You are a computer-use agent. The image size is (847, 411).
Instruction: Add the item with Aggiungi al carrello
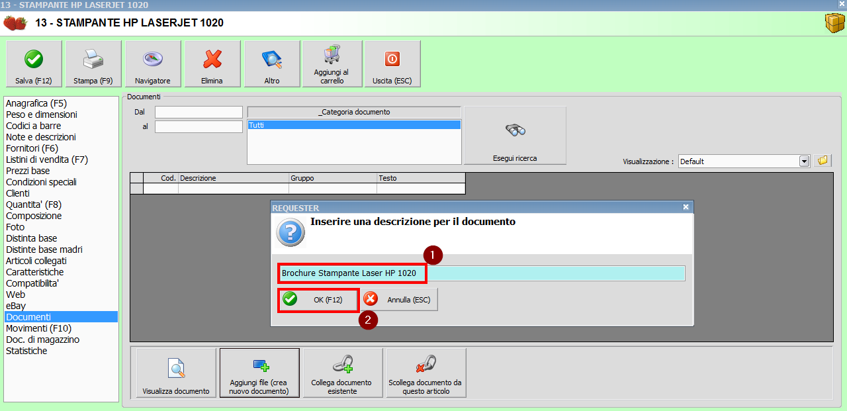tap(332, 64)
